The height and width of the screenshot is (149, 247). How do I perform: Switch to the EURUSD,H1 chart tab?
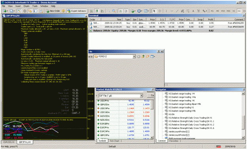9,142
